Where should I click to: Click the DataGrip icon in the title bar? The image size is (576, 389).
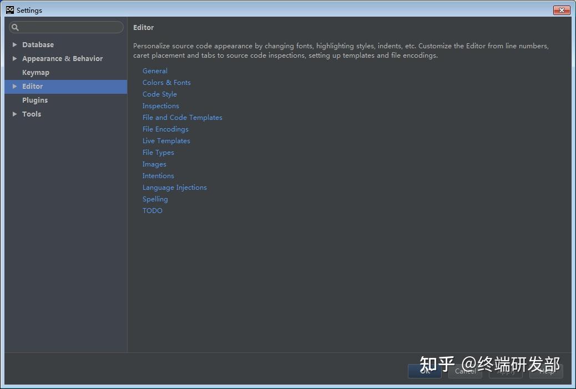(x=9, y=9)
